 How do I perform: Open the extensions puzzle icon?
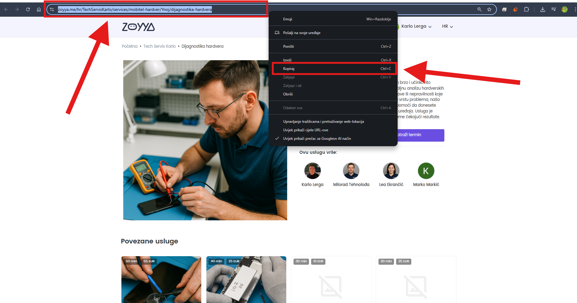tap(526, 9)
